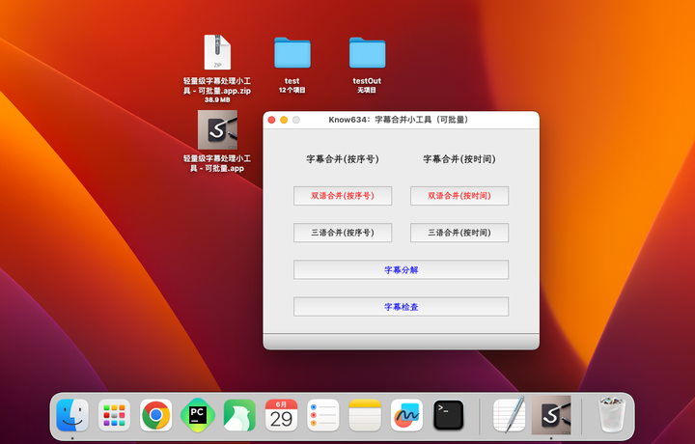695x444 pixels.
Task: Select the test folder on desktop
Action: 292,53
